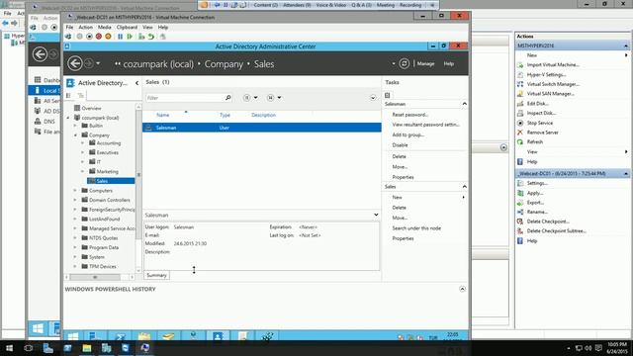The image size is (633, 356).
Task: Expand the Computers tree node arrow
Action: (x=75, y=191)
